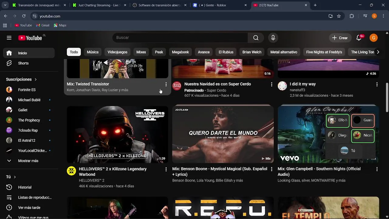Open HELLDIVERS 2 channel avatar
The width and height of the screenshot is (389, 219).
71,171
